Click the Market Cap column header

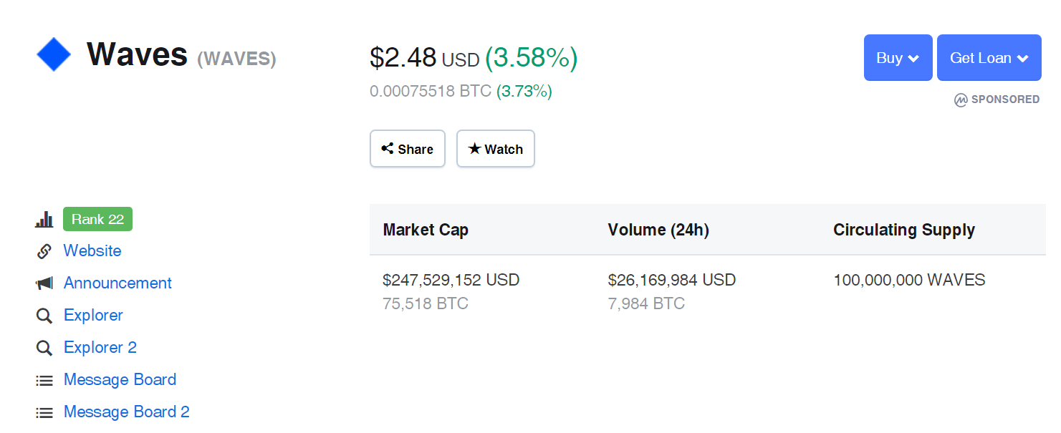426,230
